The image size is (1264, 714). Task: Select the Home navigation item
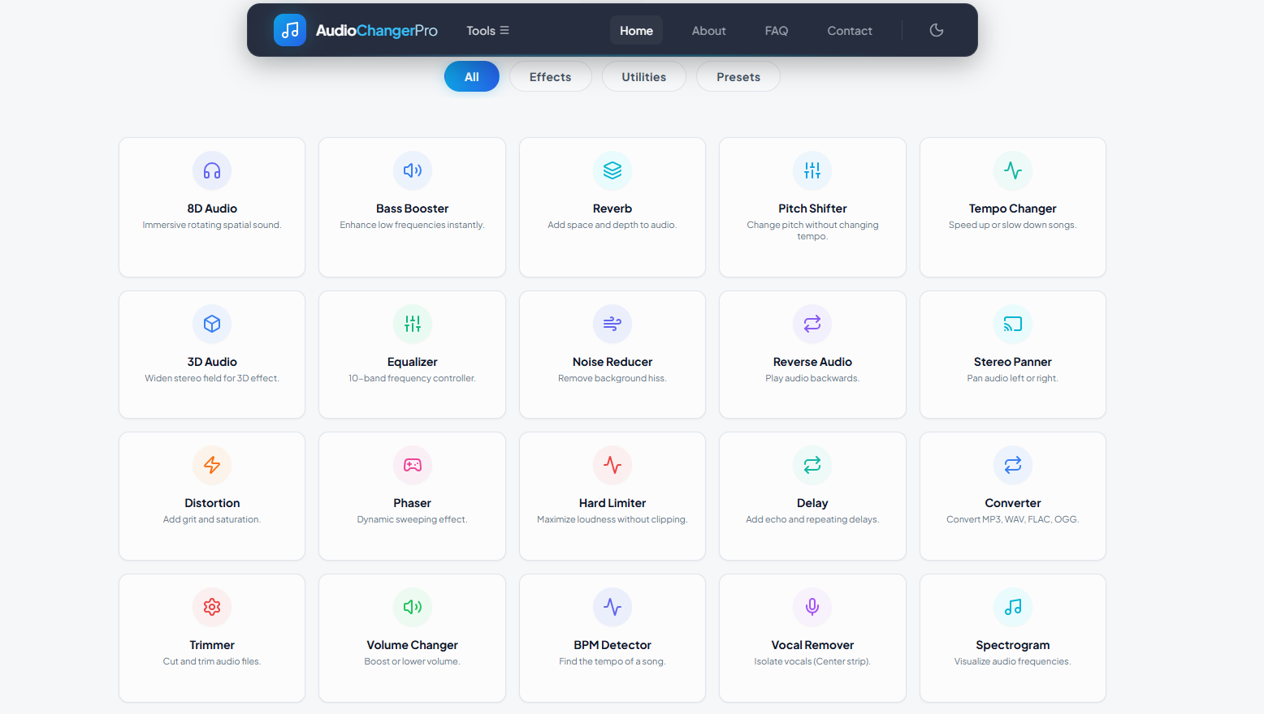coord(636,30)
